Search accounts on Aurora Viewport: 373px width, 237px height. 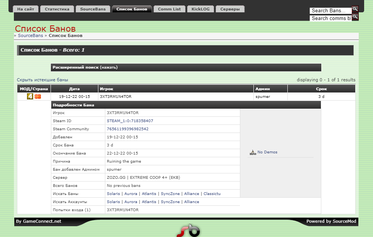tap(131, 202)
